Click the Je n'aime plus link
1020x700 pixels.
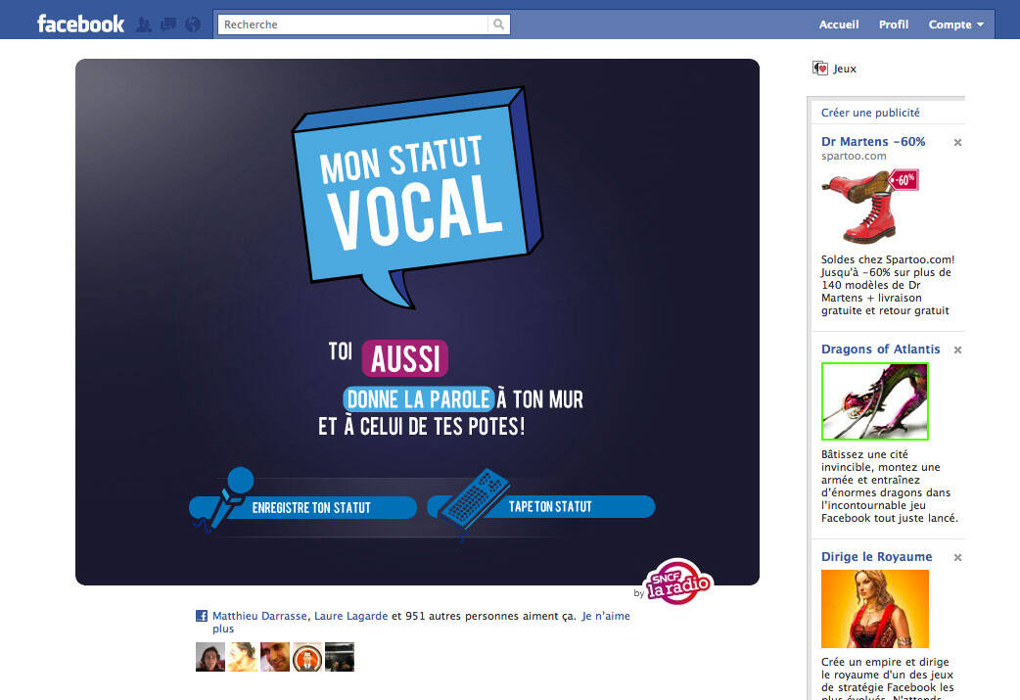point(606,616)
